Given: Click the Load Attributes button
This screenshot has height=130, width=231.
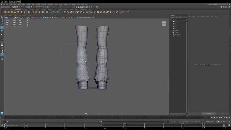Looking at the screenshot, I should click(x=209, y=114).
